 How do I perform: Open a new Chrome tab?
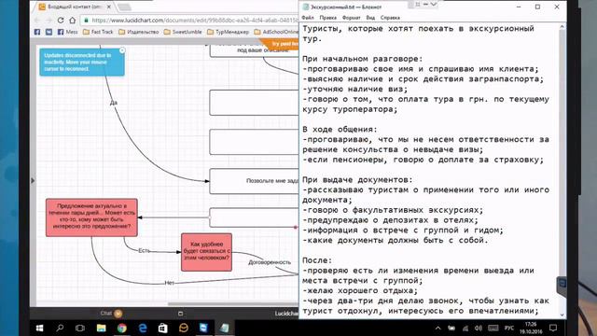pyautogui.click(x=124, y=7)
